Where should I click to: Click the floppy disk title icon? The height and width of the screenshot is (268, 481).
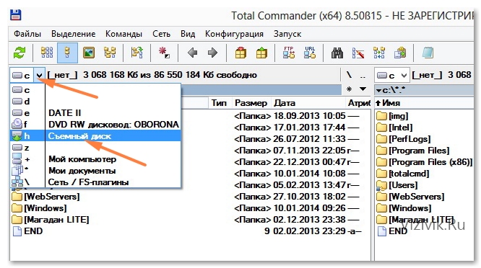pos(15,15)
